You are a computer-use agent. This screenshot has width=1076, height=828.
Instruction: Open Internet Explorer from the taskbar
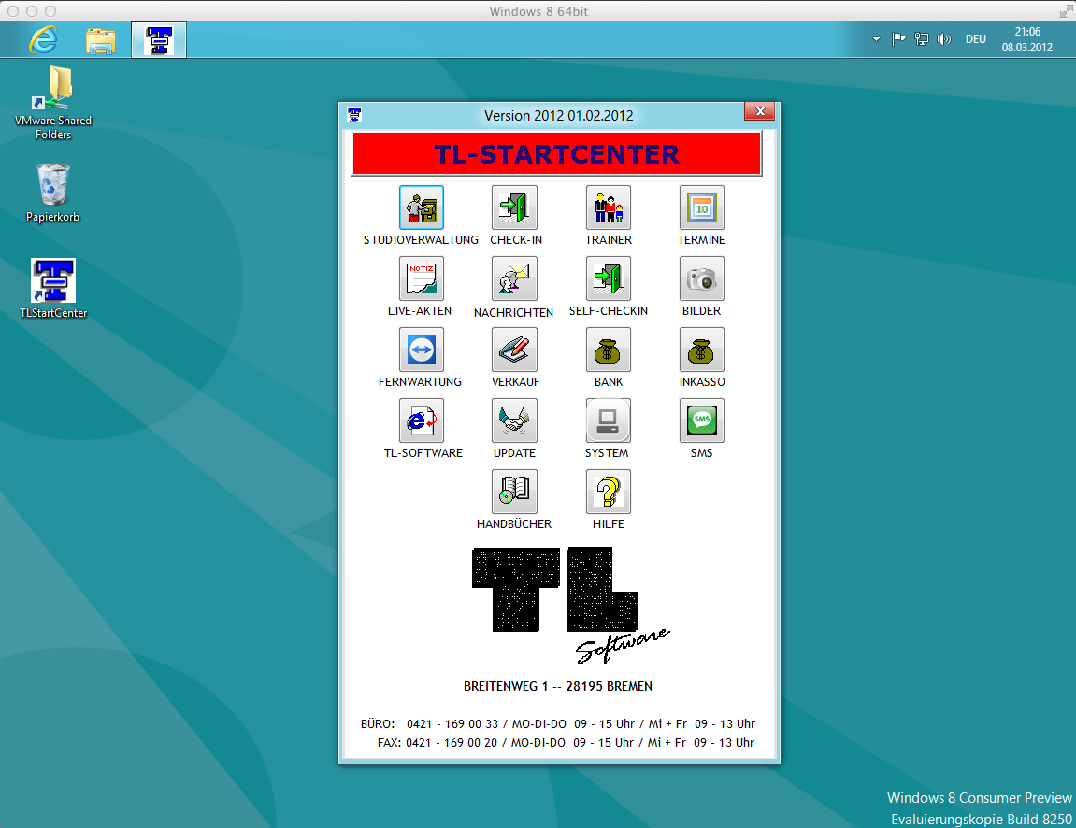pos(43,40)
